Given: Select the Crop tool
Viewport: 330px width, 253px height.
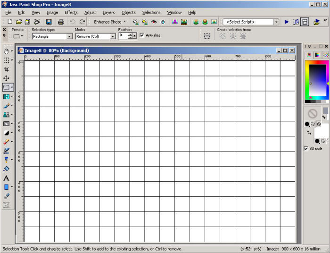Looking at the screenshot, I should click(x=6, y=69).
